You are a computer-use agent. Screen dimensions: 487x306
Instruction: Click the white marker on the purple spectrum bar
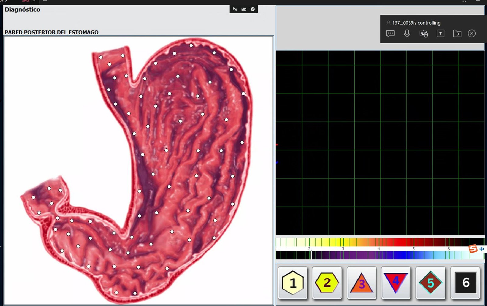311,255
